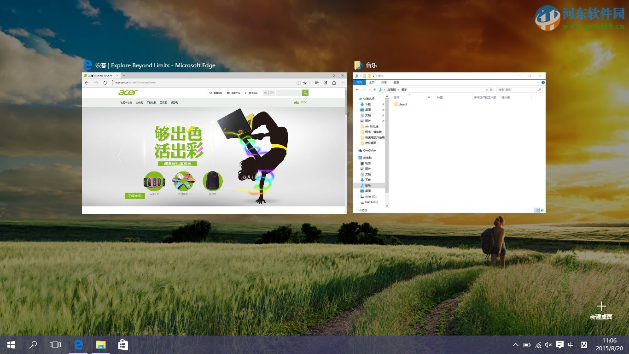Share the current Edge page

coord(334,83)
